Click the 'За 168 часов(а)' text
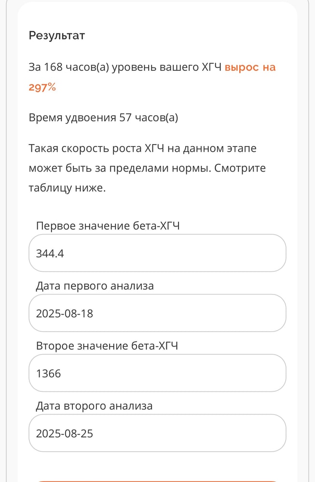The height and width of the screenshot is (482, 315). pyautogui.click(x=68, y=67)
